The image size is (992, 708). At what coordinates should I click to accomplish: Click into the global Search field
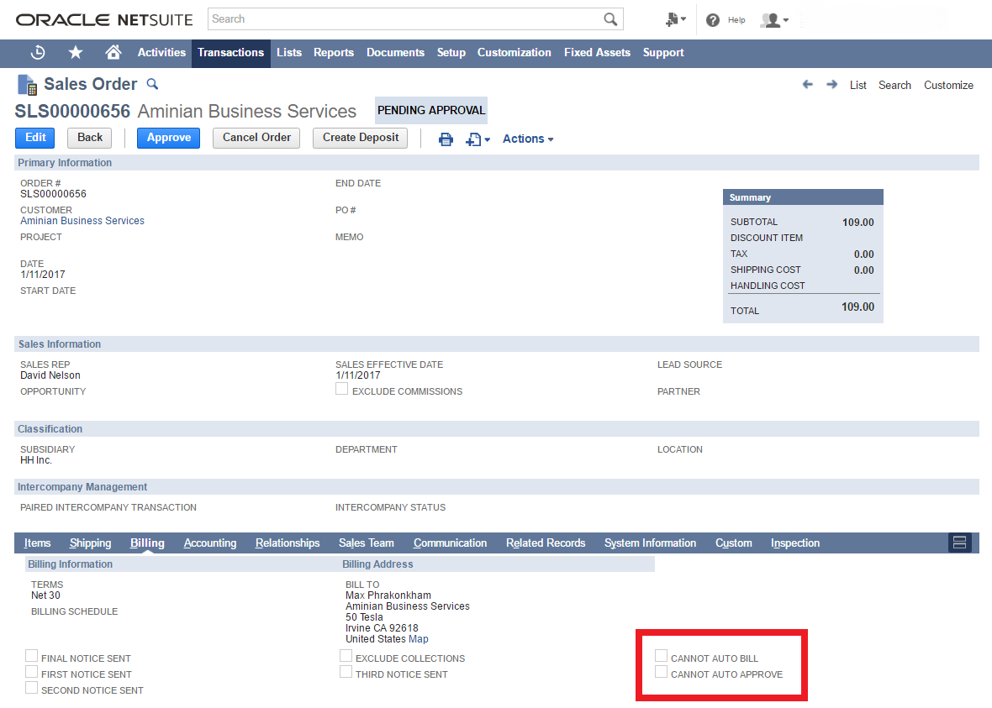tap(405, 19)
